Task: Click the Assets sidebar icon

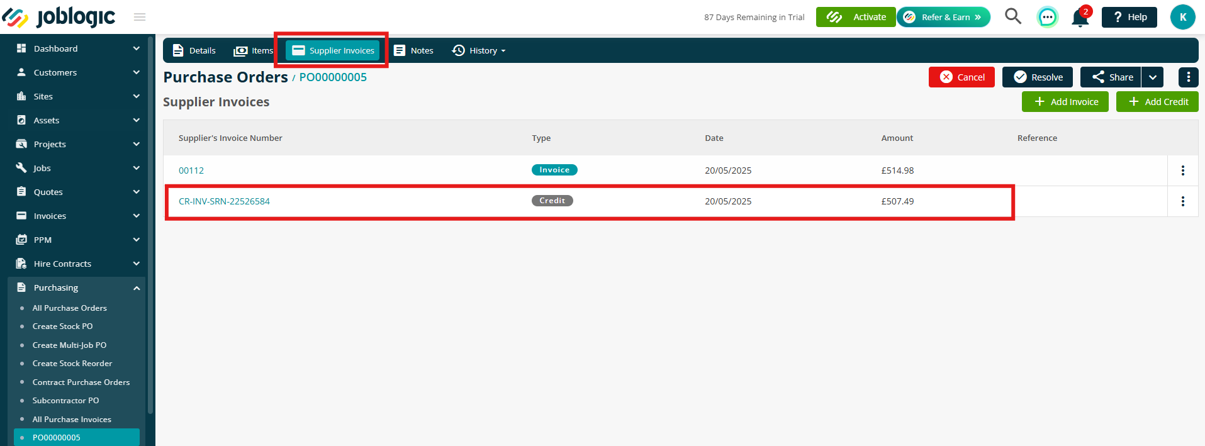Action: 21,120
